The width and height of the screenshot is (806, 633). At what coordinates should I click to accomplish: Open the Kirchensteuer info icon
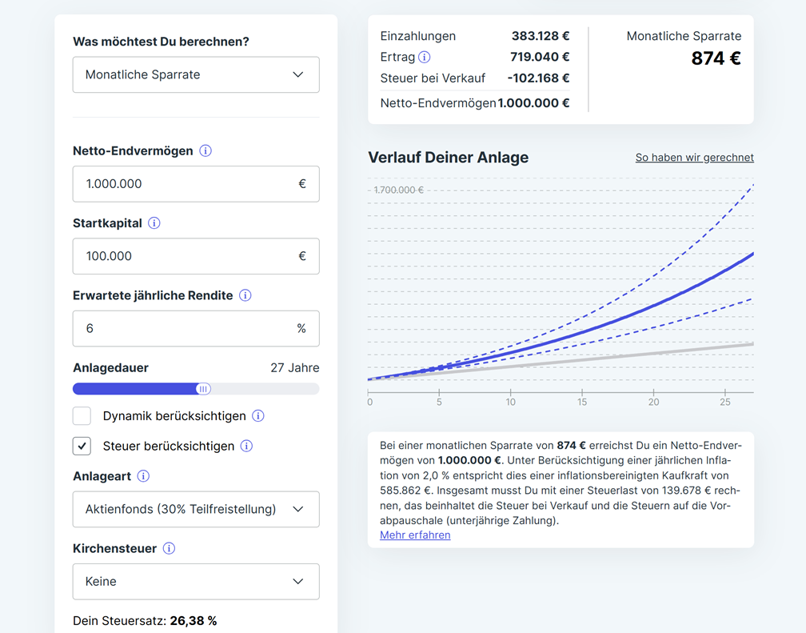pyautogui.click(x=169, y=548)
